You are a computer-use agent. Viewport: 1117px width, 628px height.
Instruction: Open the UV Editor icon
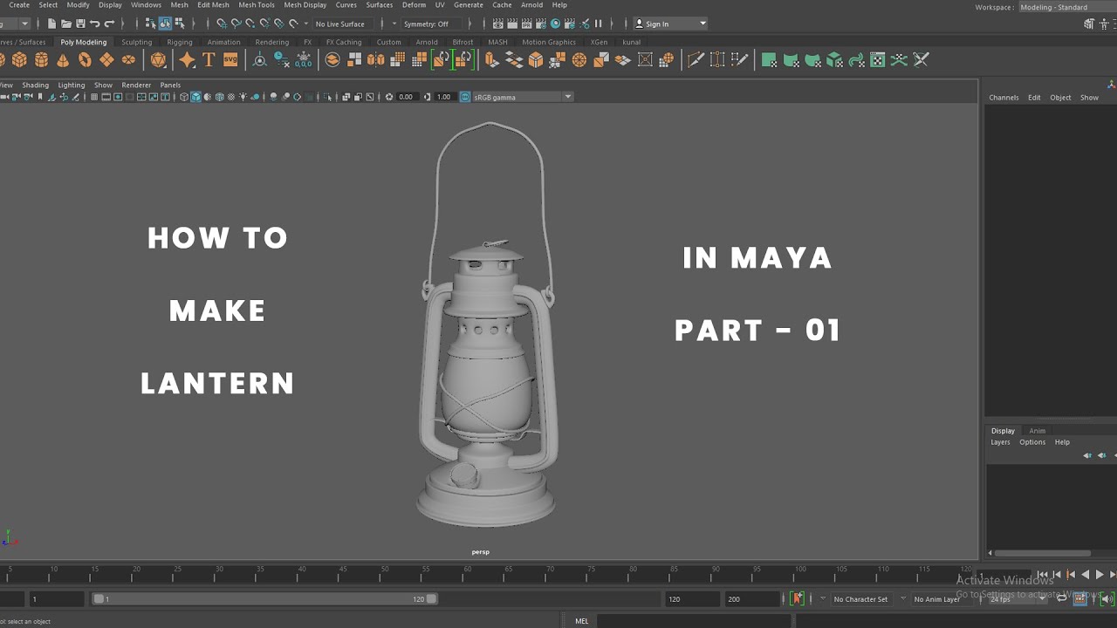coord(878,59)
